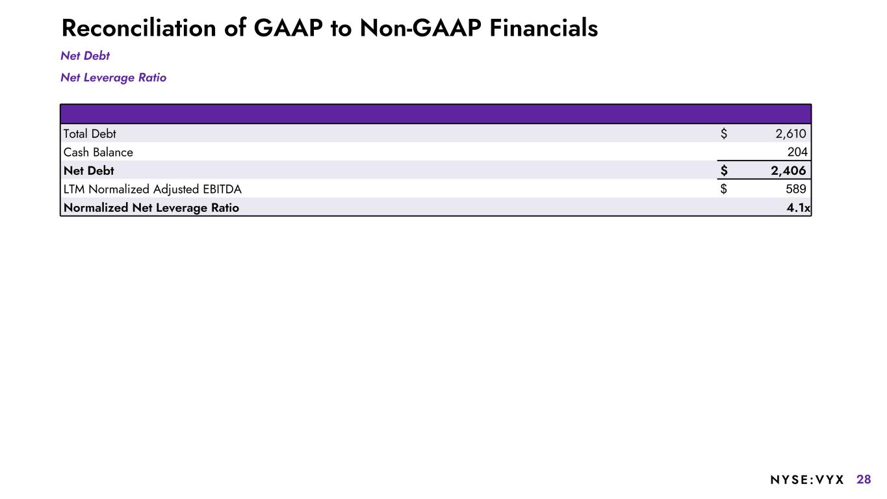Click the dollar sign beside 589
Viewport: 887px width, 499px height.
coord(724,189)
